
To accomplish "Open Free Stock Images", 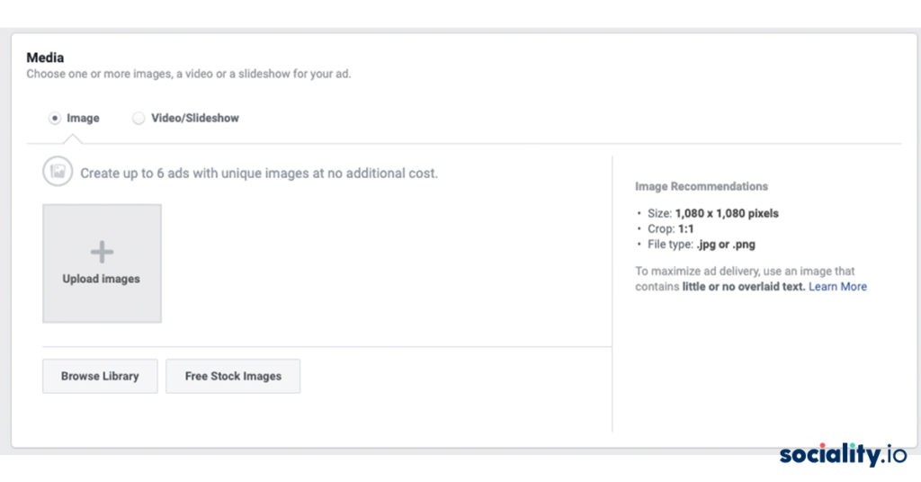I will [233, 376].
